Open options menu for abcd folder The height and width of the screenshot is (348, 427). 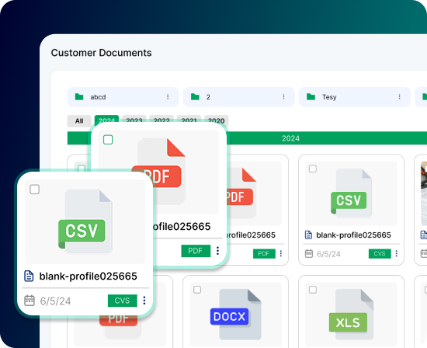point(168,97)
